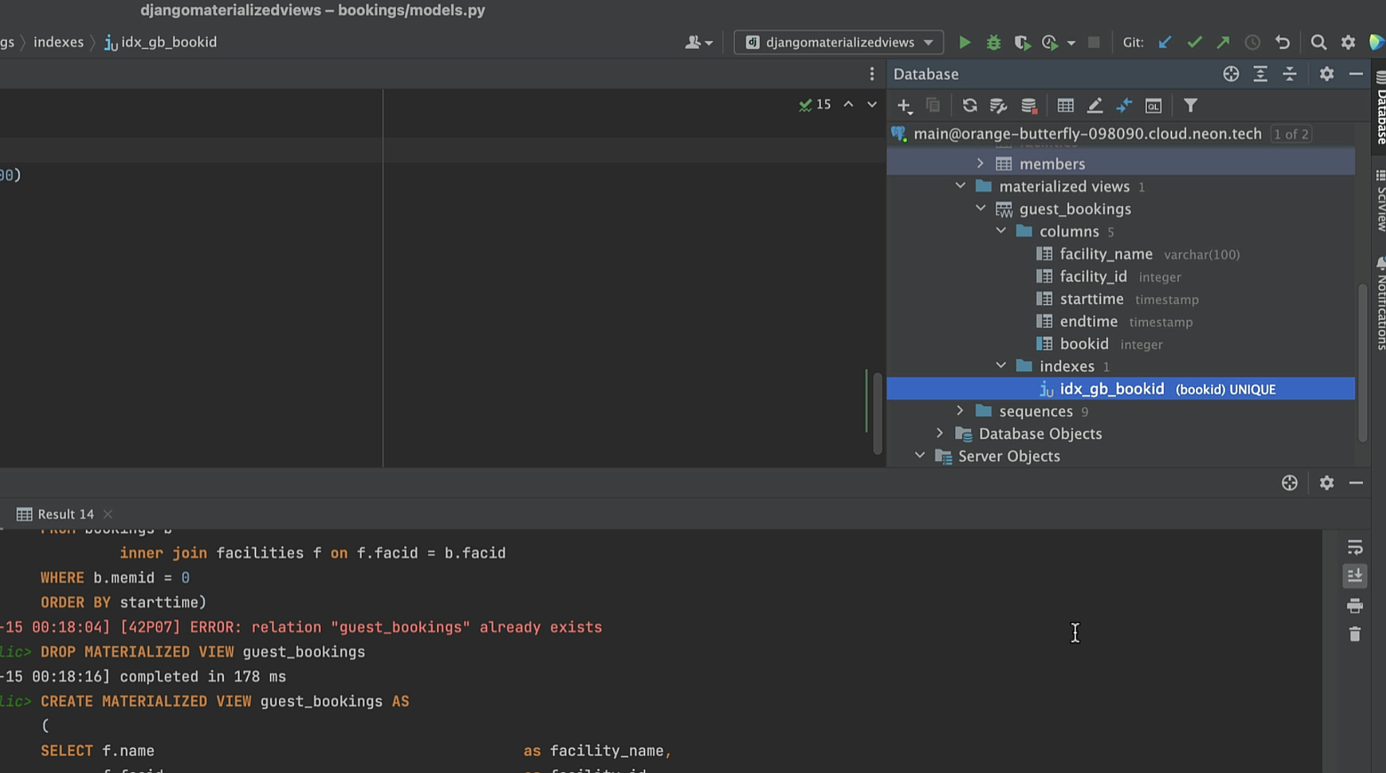Clear console output with trash icon
The image size is (1386, 773).
click(1354, 634)
